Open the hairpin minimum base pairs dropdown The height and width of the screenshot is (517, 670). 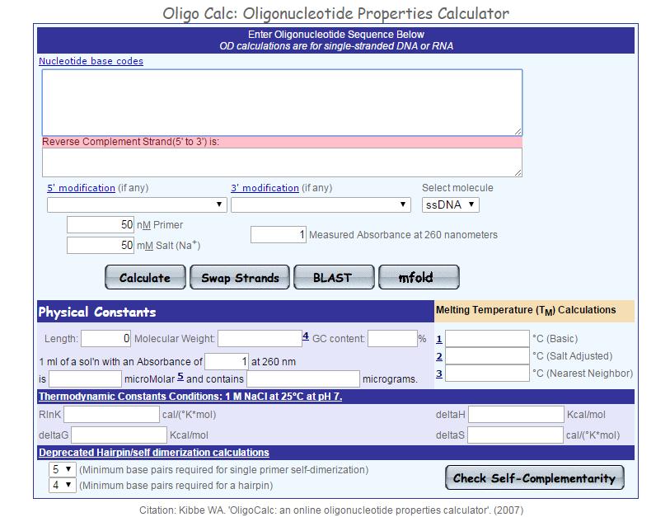63,486
